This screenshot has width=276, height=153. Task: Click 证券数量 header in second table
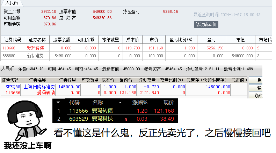67,80
